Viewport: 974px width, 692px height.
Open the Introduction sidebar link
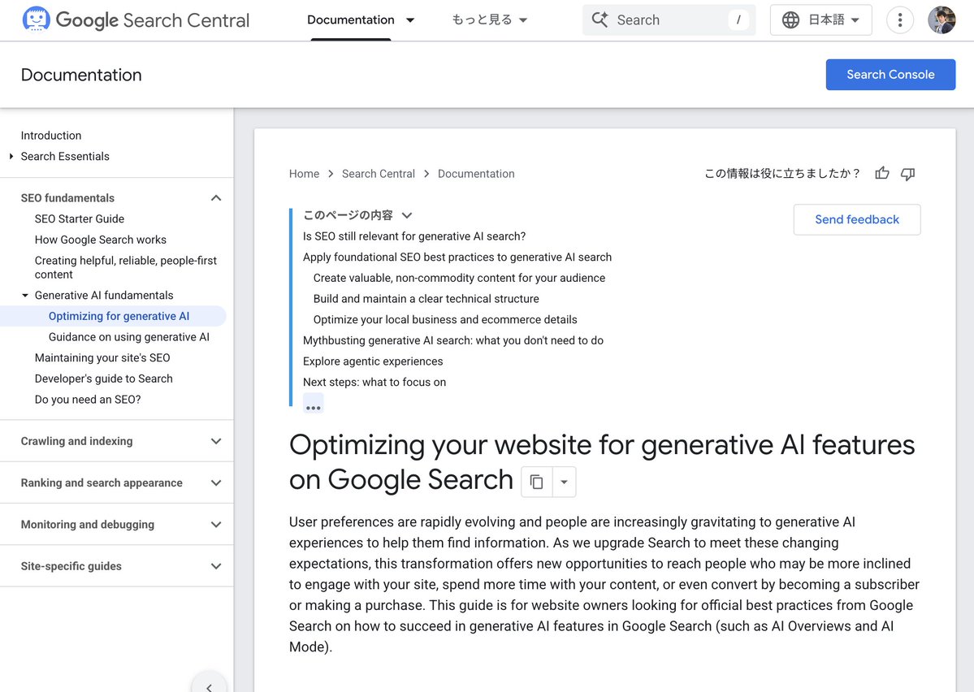tap(51, 136)
